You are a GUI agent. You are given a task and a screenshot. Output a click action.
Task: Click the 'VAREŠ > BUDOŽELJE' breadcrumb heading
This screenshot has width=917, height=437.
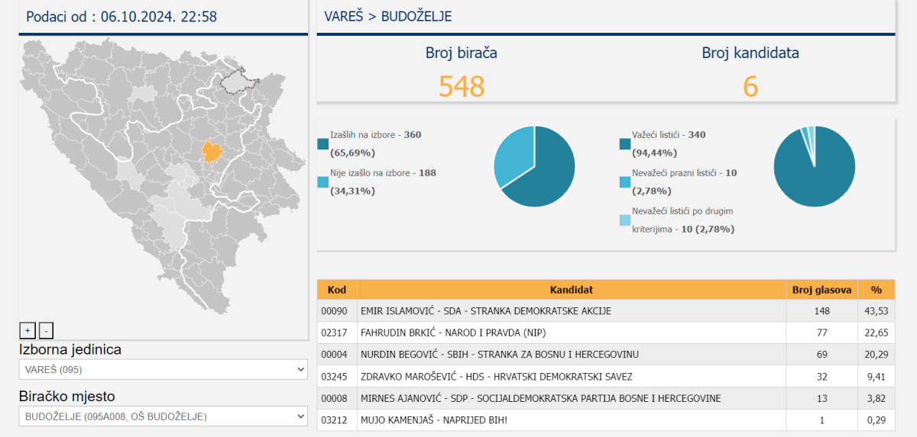(x=387, y=16)
